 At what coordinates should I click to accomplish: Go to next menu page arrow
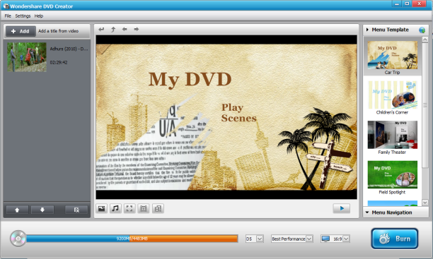pos(136,29)
